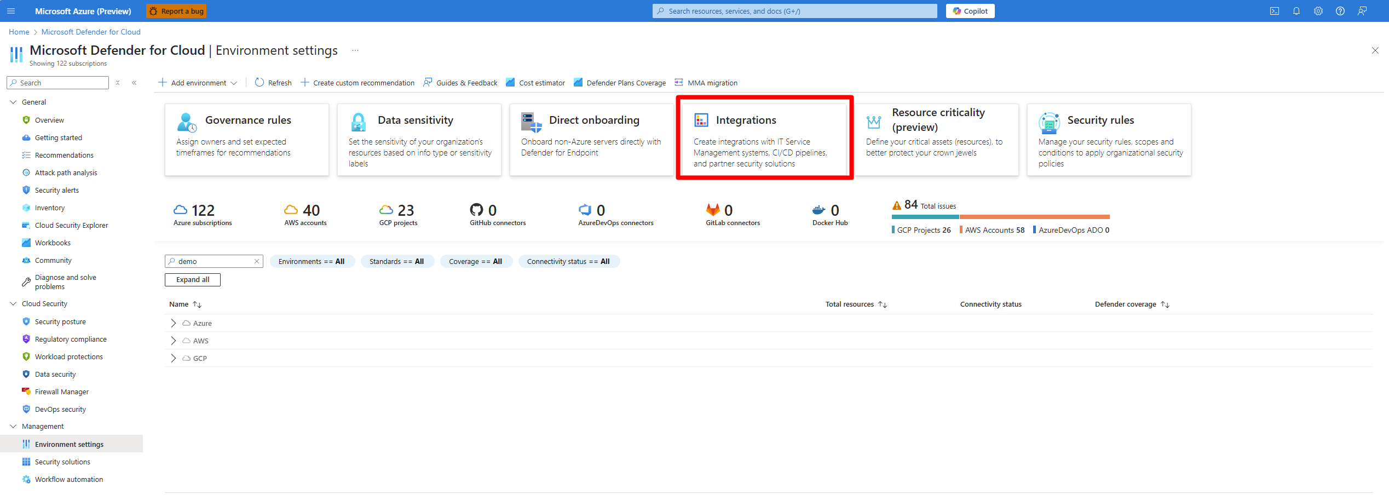Open Cloud Security Explorer
The height and width of the screenshot is (500, 1389).
pyautogui.click(x=71, y=225)
